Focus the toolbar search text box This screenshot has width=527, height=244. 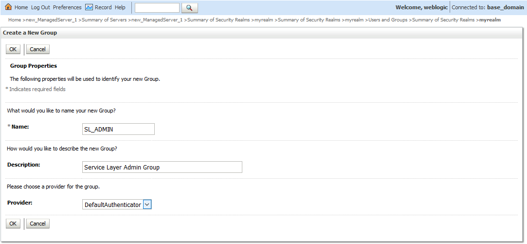pyautogui.click(x=157, y=8)
